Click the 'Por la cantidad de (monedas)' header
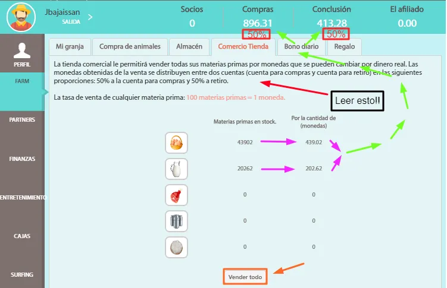Viewport: 447px width, 288px height. 314,122
